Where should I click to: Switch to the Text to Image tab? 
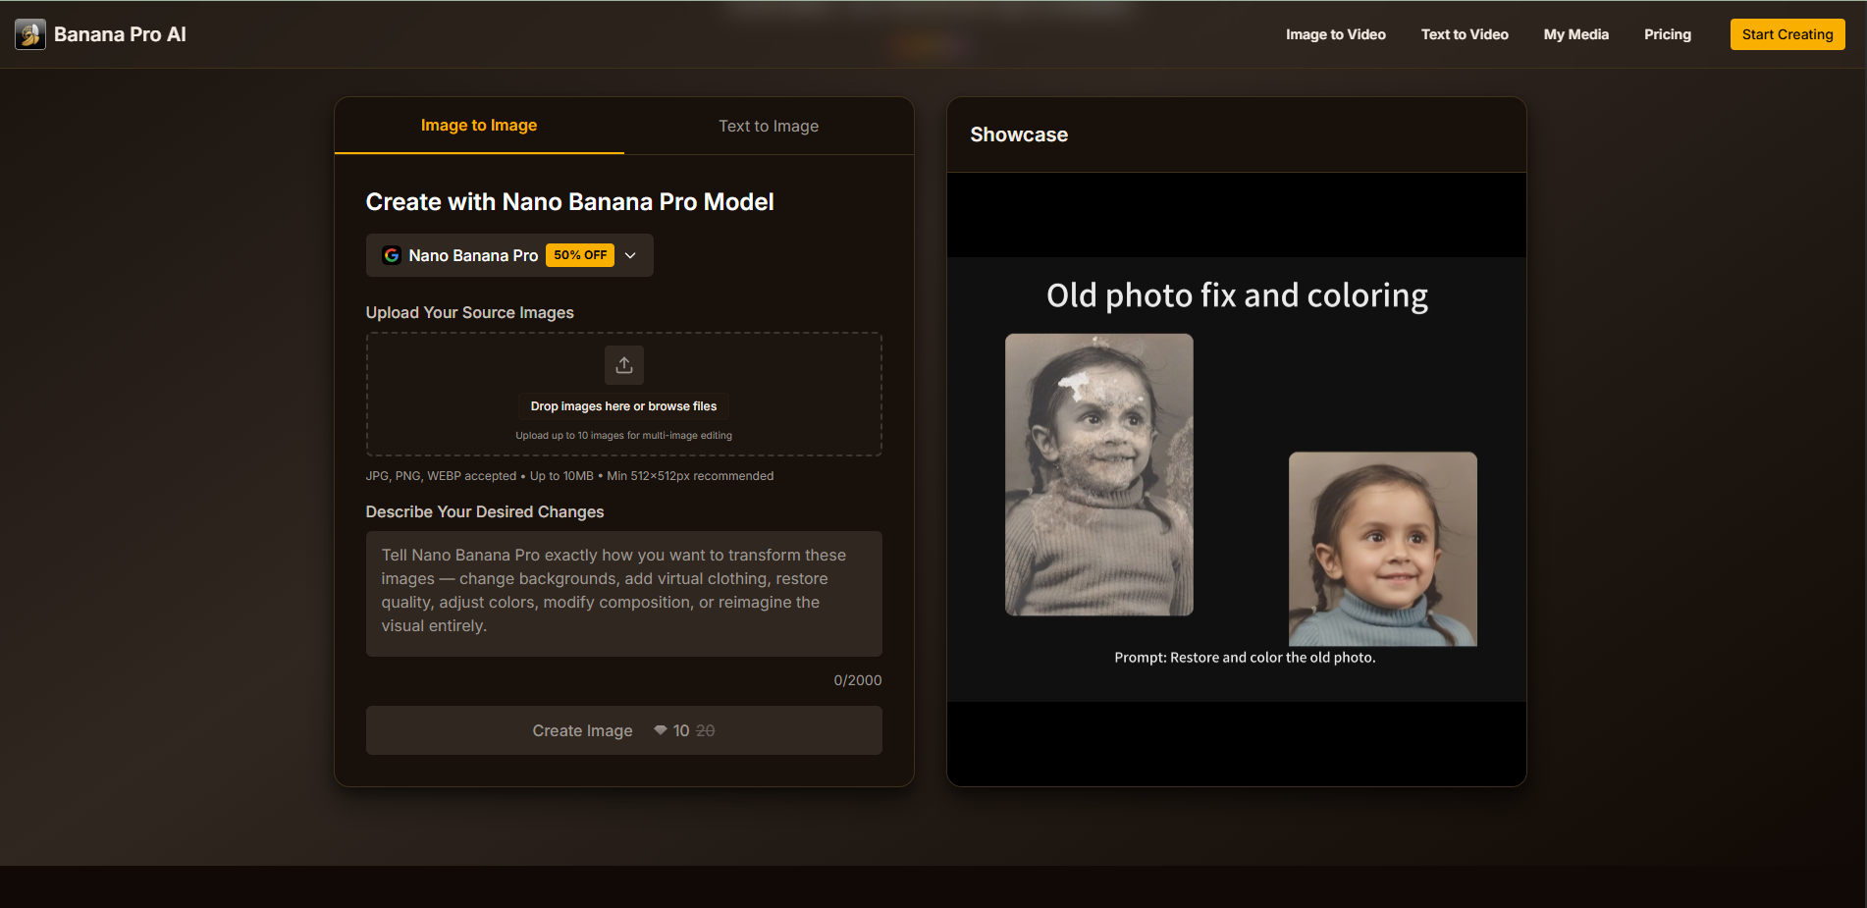(769, 126)
